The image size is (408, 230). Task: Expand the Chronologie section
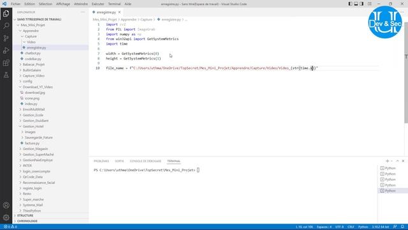(27, 221)
